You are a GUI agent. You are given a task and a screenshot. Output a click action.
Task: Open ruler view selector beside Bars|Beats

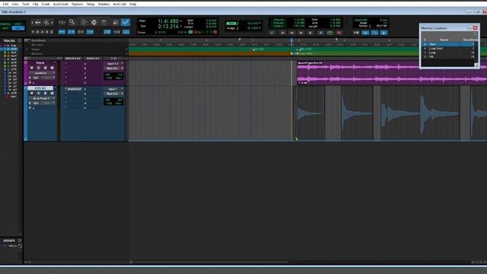27,40
